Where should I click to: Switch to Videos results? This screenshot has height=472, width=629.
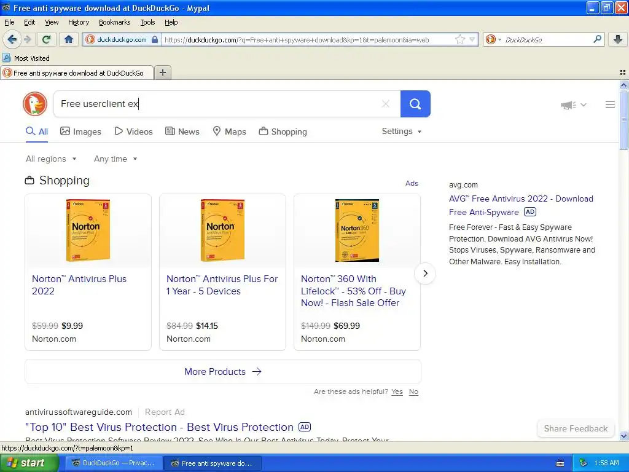click(x=133, y=132)
